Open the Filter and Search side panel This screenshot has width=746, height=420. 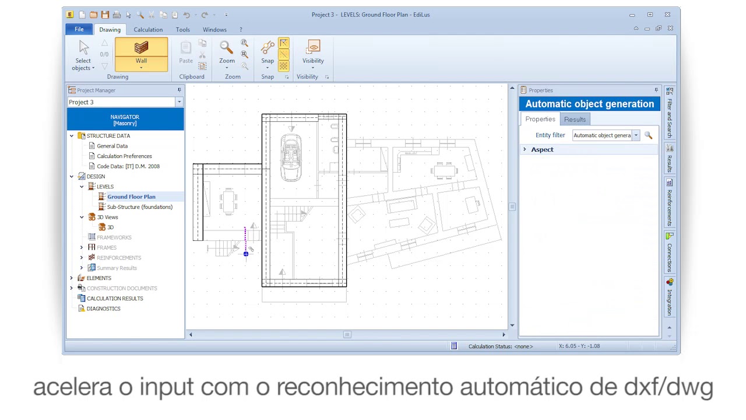pyautogui.click(x=670, y=113)
